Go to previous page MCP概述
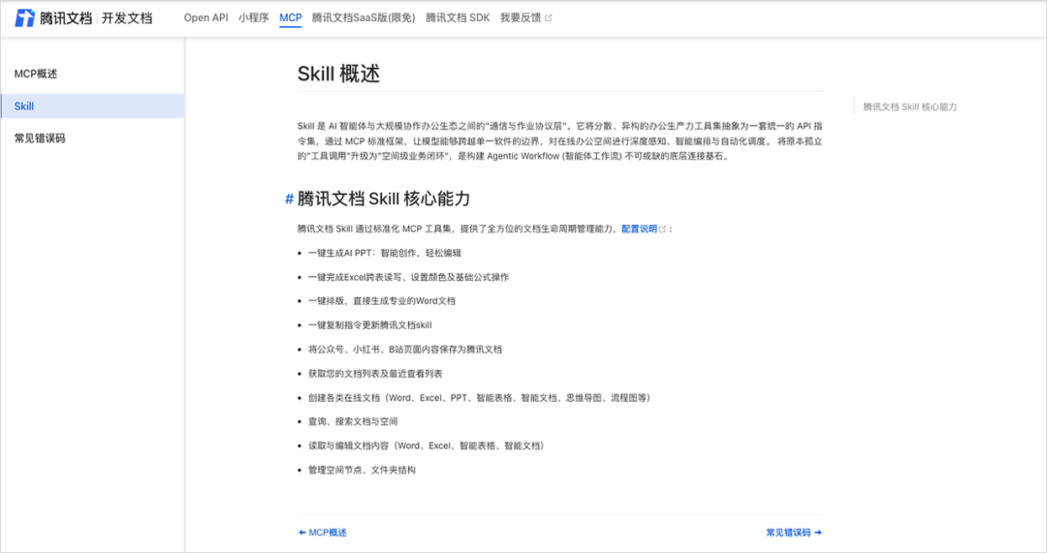 (323, 533)
